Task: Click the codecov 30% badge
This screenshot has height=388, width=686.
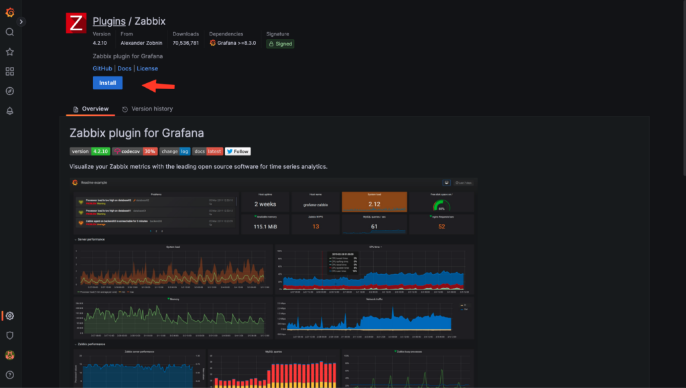Action: [135, 151]
